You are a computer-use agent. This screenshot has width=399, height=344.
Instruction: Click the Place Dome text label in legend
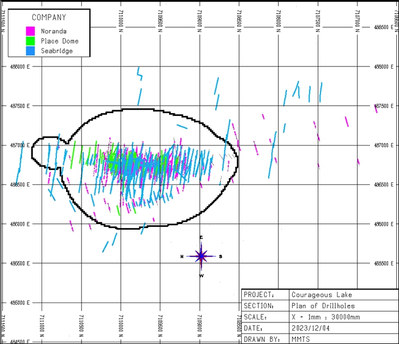pyautogui.click(x=60, y=41)
